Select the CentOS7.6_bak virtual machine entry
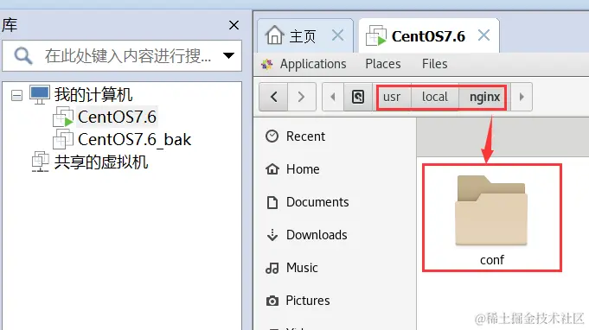 [134, 139]
